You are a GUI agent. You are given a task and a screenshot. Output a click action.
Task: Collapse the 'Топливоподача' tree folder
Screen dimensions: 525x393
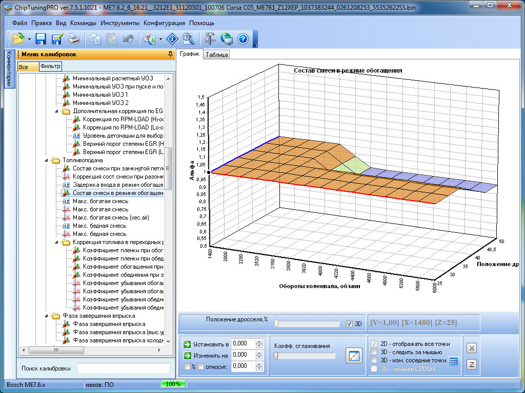point(47,161)
